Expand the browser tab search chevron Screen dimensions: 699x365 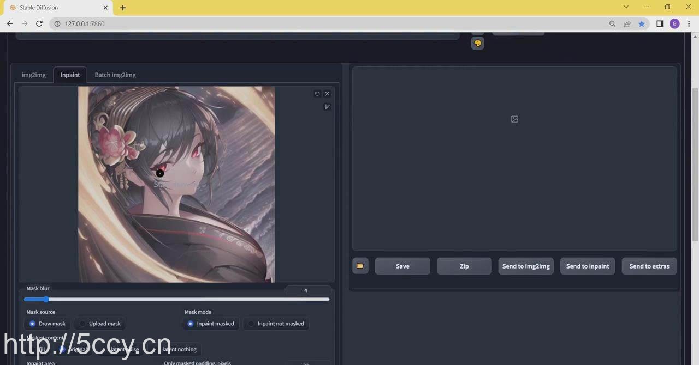(626, 7)
